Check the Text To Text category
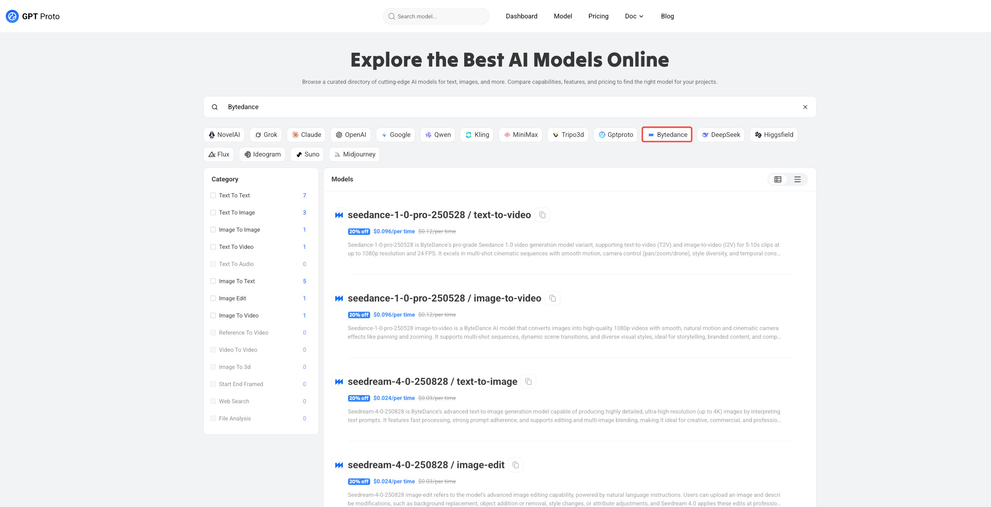This screenshot has width=991, height=507. click(x=213, y=195)
